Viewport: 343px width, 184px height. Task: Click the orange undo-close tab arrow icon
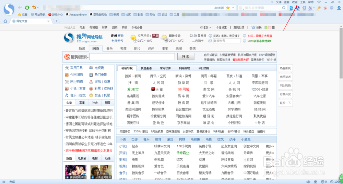click(34, 8)
